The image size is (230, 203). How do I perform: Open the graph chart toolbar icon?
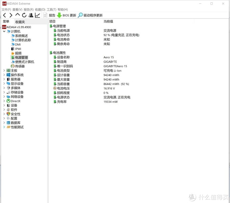[x=38, y=15]
